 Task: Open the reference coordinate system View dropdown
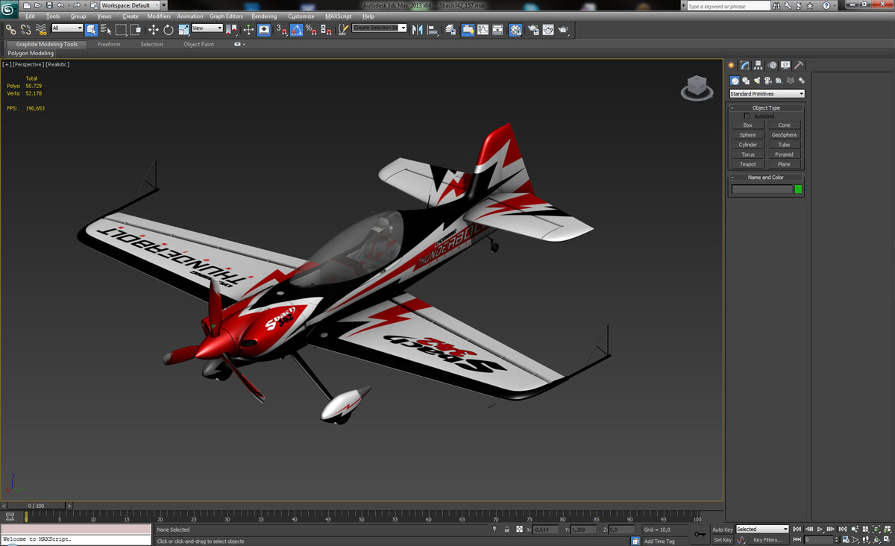(207, 28)
